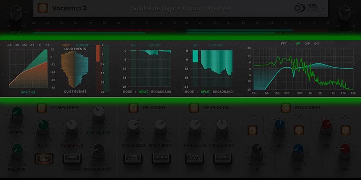Image resolution: width=361 pixels, height=180 pixels.
Task: Click the LOUD EVENTS label
Action: coord(75,49)
